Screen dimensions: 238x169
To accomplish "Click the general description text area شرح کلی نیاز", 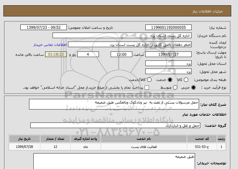I will click(x=114, y=104).
